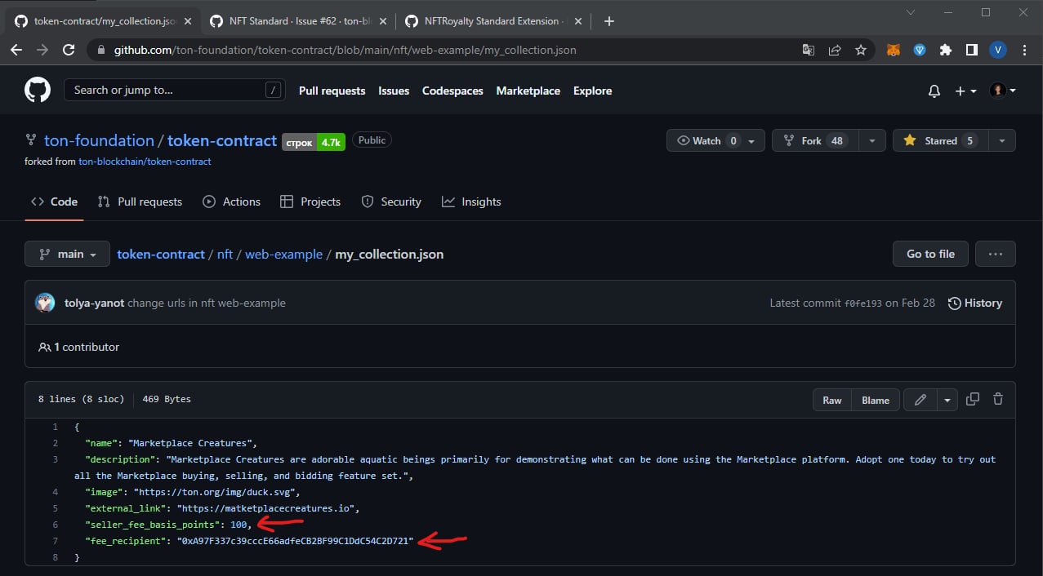Open tolya-yanot's avatar

45,303
